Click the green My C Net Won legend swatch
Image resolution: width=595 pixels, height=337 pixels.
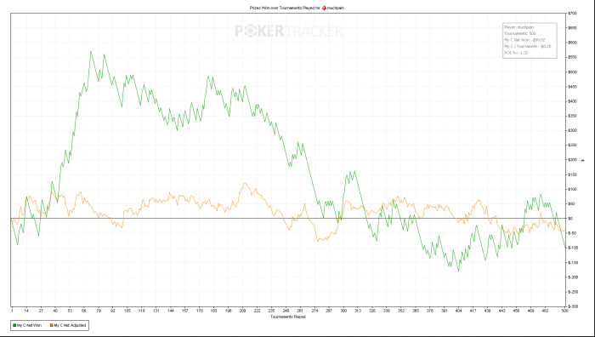[14, 325]
